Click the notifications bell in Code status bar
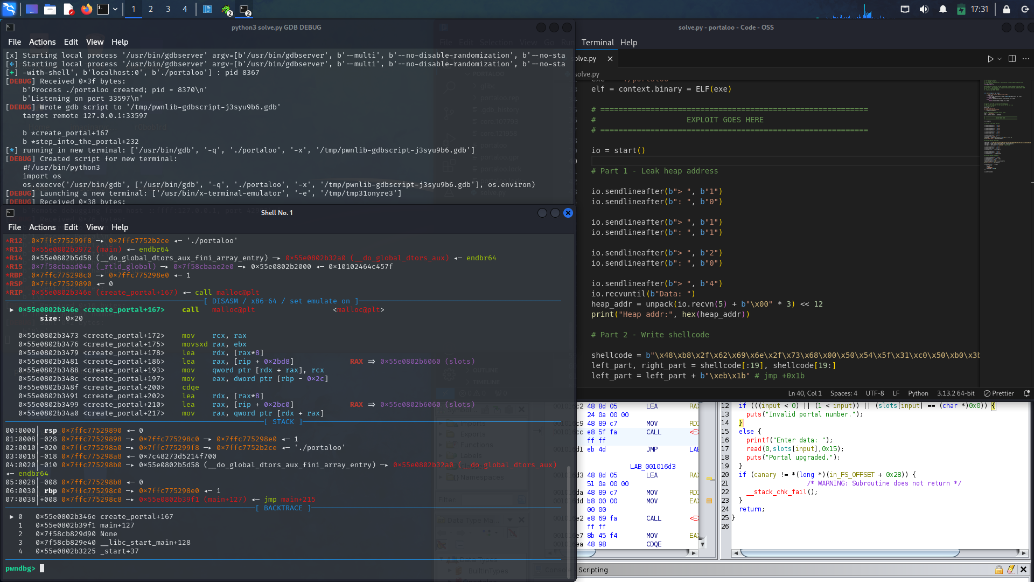This screenshot has width=1034, height=582. pyautogui.click(x=1026, y=393)
